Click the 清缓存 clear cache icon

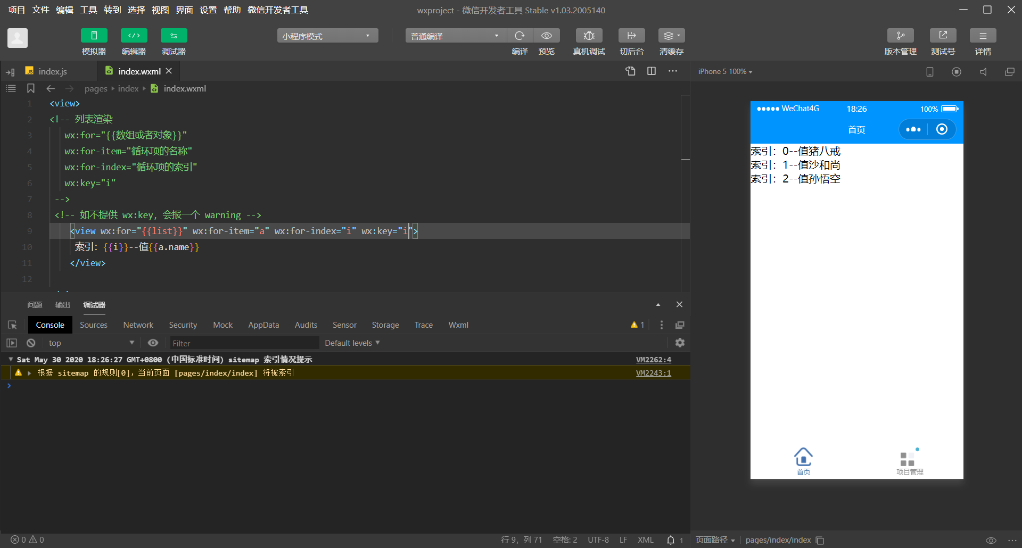click(671, 36)
